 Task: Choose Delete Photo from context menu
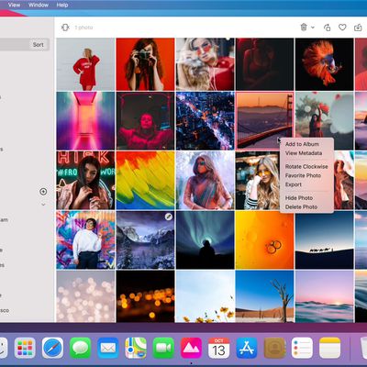point(301,207)
